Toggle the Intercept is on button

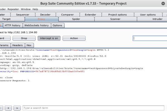(x=49, y=38)
